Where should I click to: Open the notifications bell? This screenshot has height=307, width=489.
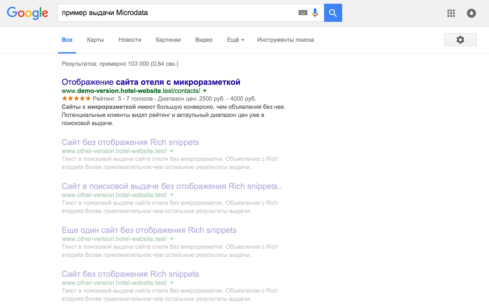pos(471,13)
